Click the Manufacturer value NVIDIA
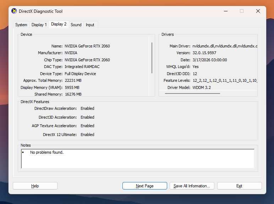274x204 pixels. click(71, 53)
